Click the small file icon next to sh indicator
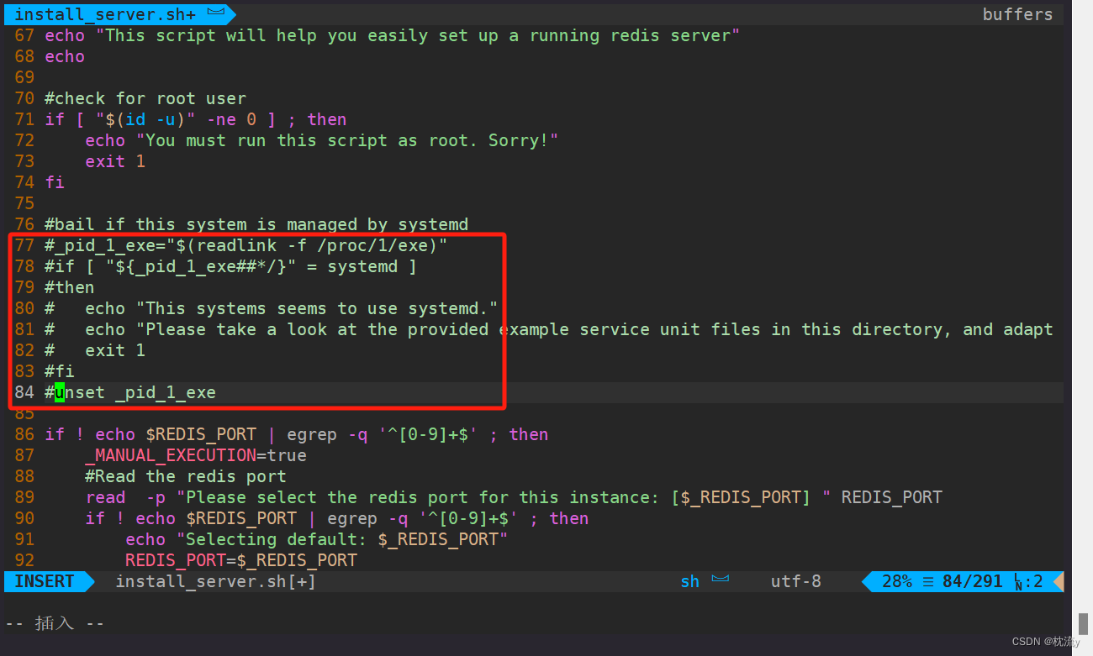 [x=721, y=580]
